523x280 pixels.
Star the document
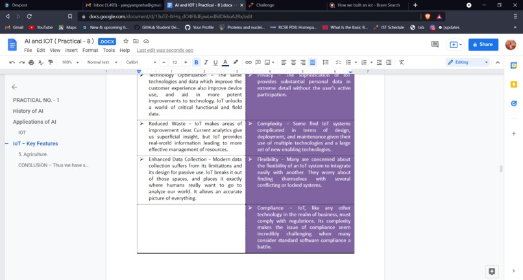pos(126,41)
